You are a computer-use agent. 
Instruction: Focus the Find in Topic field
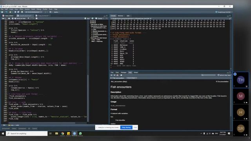[x=132, y=78]
